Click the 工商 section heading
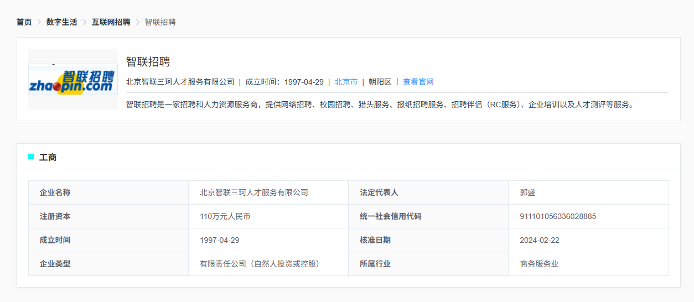 [x=48, y=158]
